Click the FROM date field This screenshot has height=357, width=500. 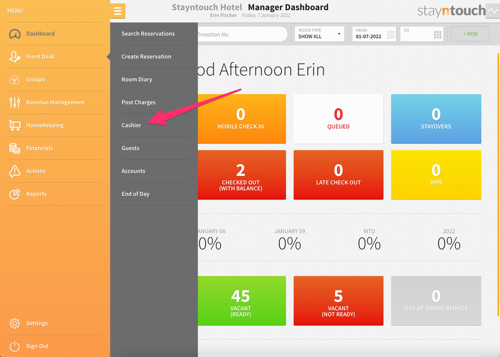tap(374, 34)
